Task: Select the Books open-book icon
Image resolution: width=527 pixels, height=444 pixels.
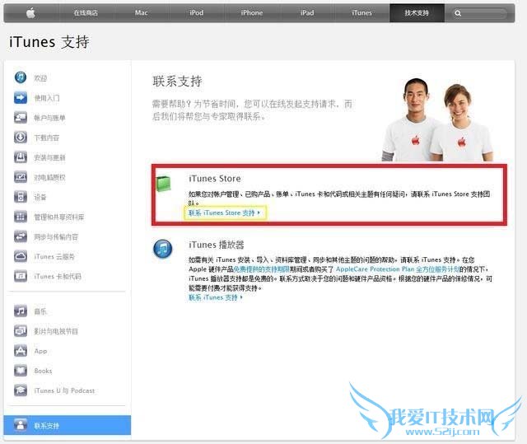Action: coord(21,371)
